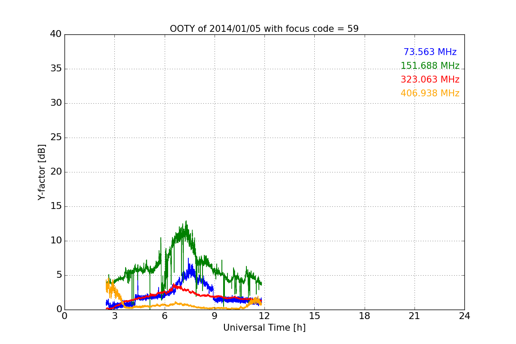
Task: Click the x-axis tick label 9
Action: pos(215,316)
